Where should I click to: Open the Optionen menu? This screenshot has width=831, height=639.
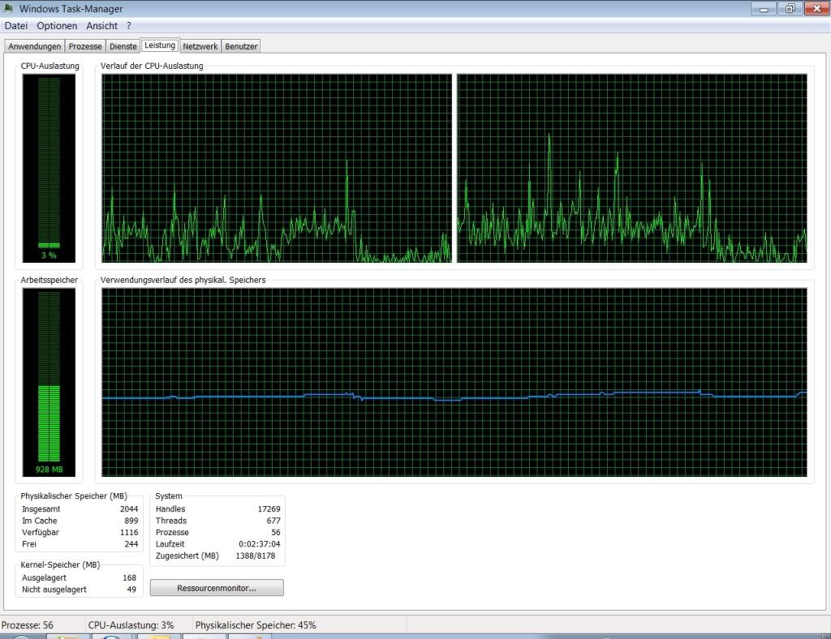57,26
